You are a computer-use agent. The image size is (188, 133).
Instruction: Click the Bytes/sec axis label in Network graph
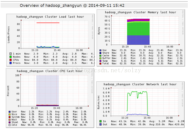[99, 102]
